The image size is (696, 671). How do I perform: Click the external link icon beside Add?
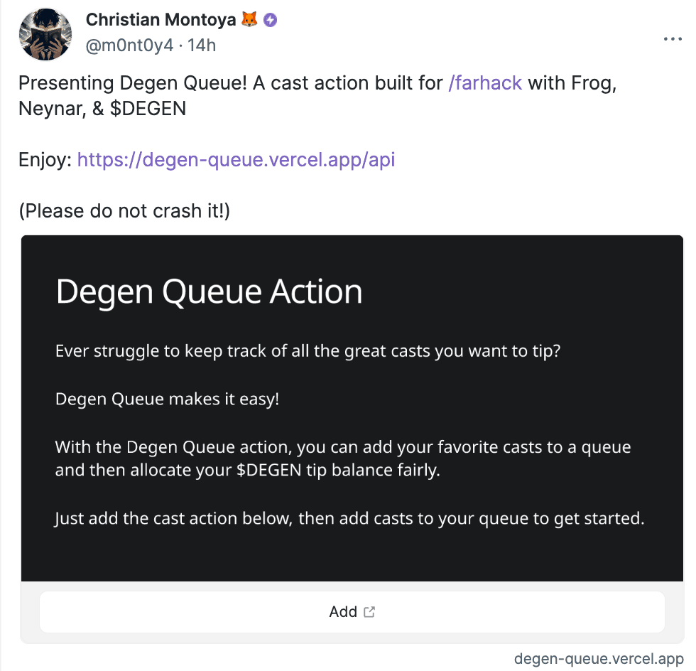click(369, 612)
